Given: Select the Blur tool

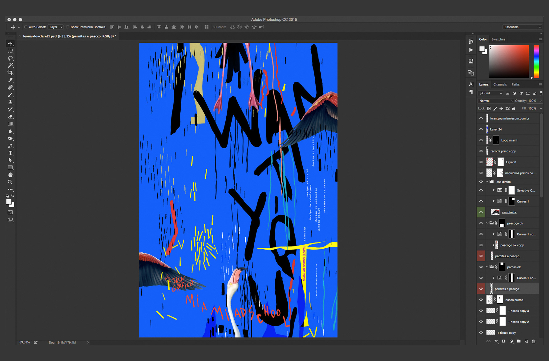Looking at the screenshot, I should pos(10,131).
